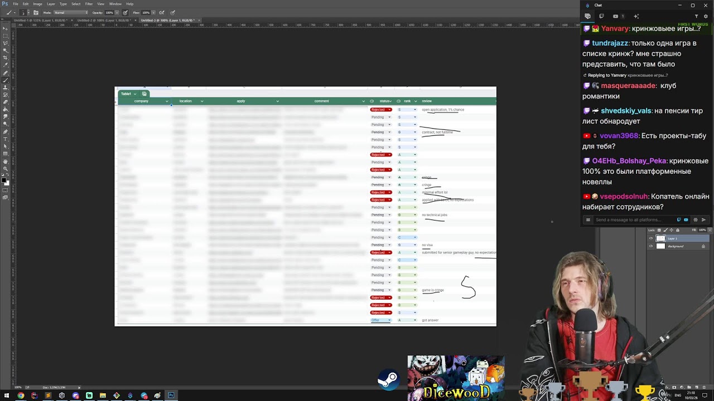Open the Twitch chat tab

601,16
